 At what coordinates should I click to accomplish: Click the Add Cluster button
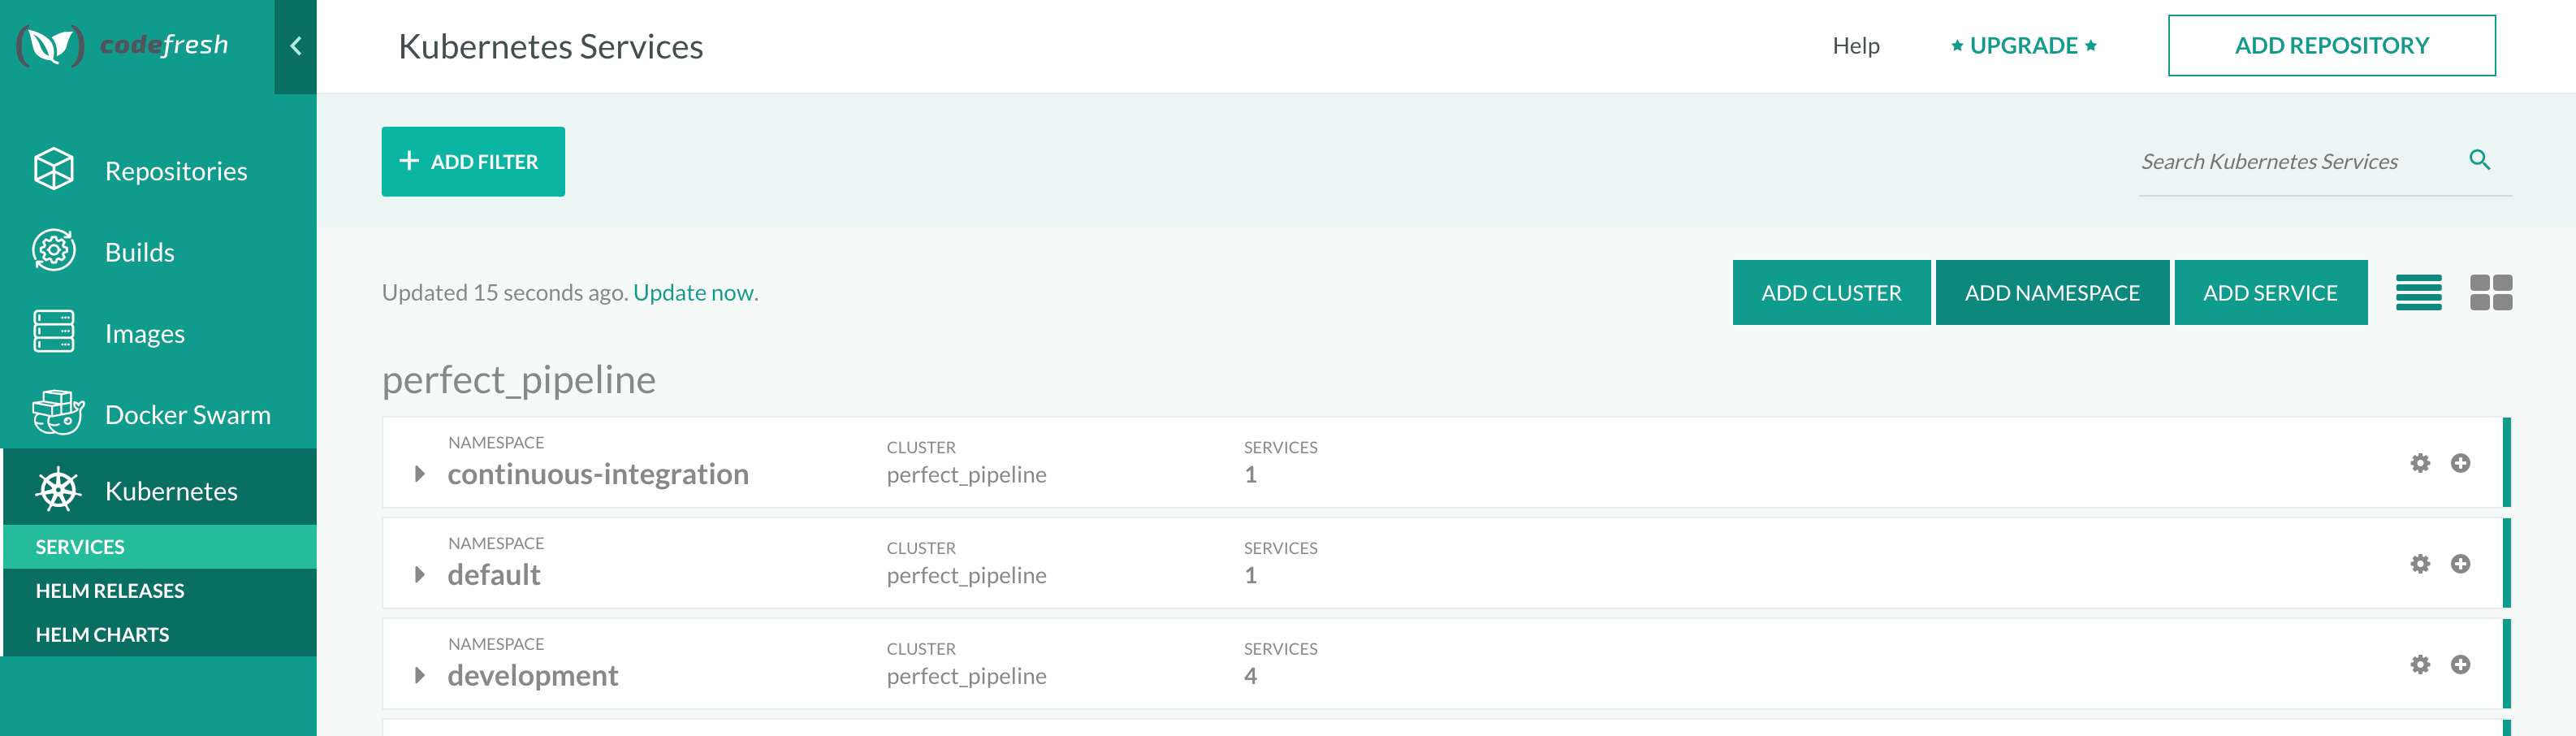[x=1831, y=293]
